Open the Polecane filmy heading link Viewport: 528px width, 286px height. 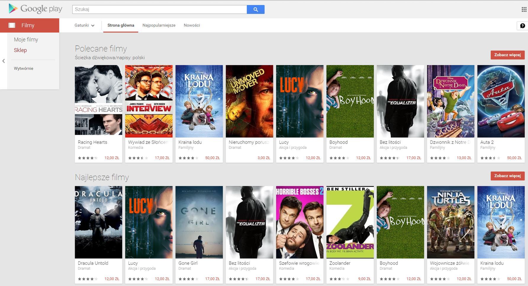coord(101,49)
